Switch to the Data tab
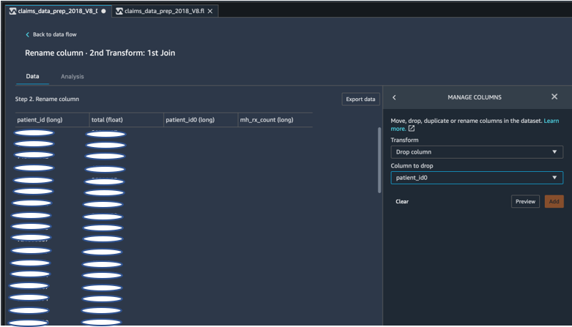The width and height of the screenshot is (572, 327). 32,76
